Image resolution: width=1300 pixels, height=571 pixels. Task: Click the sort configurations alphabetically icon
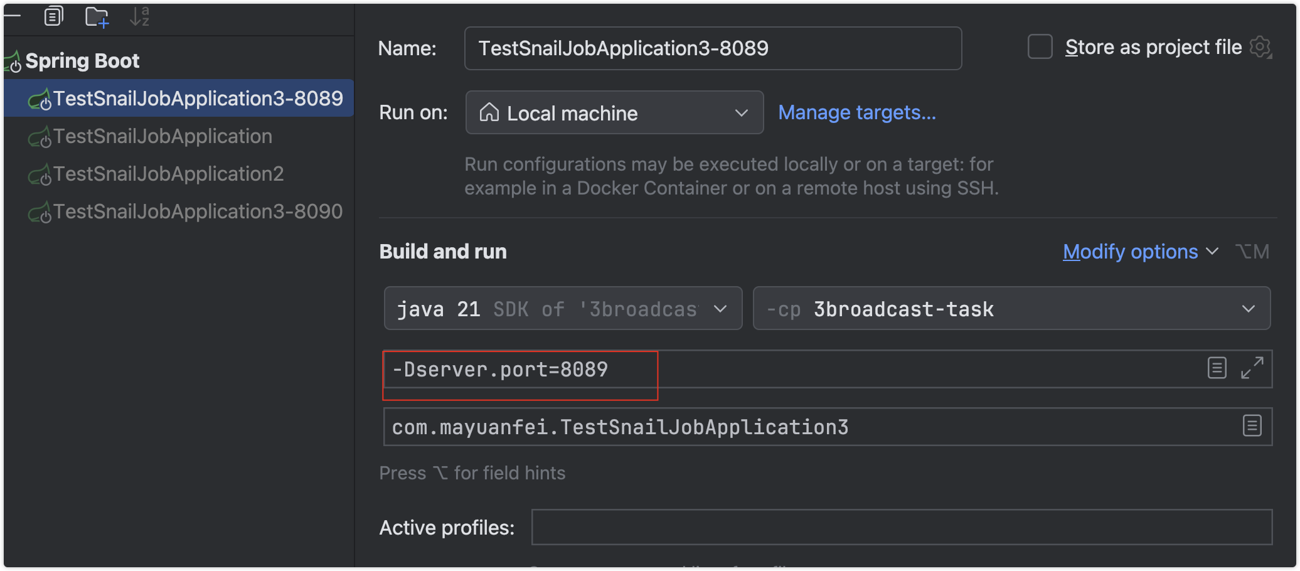click(139, 16)
